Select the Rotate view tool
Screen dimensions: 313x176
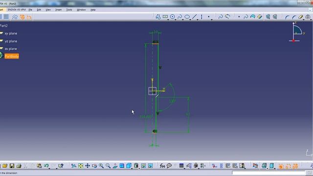[x=94, y=166]
